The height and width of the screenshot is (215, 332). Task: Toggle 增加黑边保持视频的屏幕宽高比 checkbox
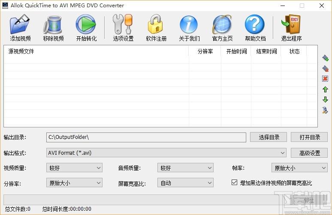point(234,183)
